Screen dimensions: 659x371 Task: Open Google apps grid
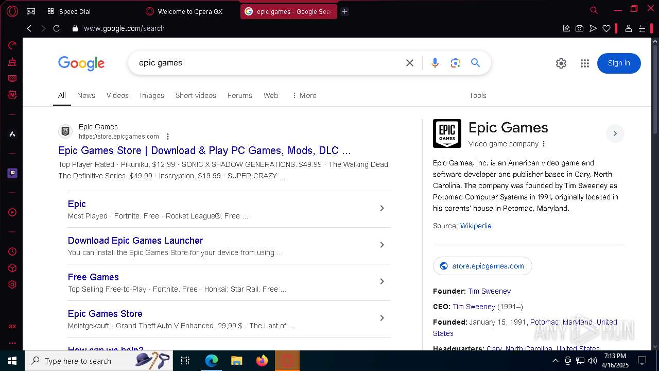(585, 63)
